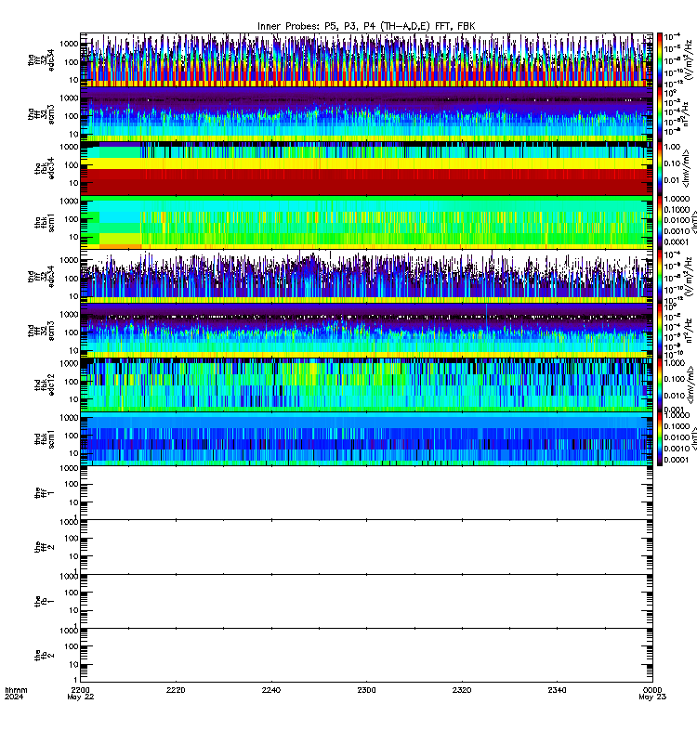Click the color bar beside tha fff edc34
The width and height of the screenshot is (697, 743).
tap(660, 59)
